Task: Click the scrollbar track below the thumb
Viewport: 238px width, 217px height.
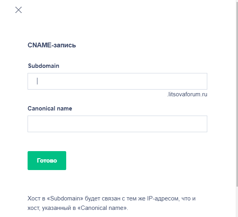Action: pos(237,201)
